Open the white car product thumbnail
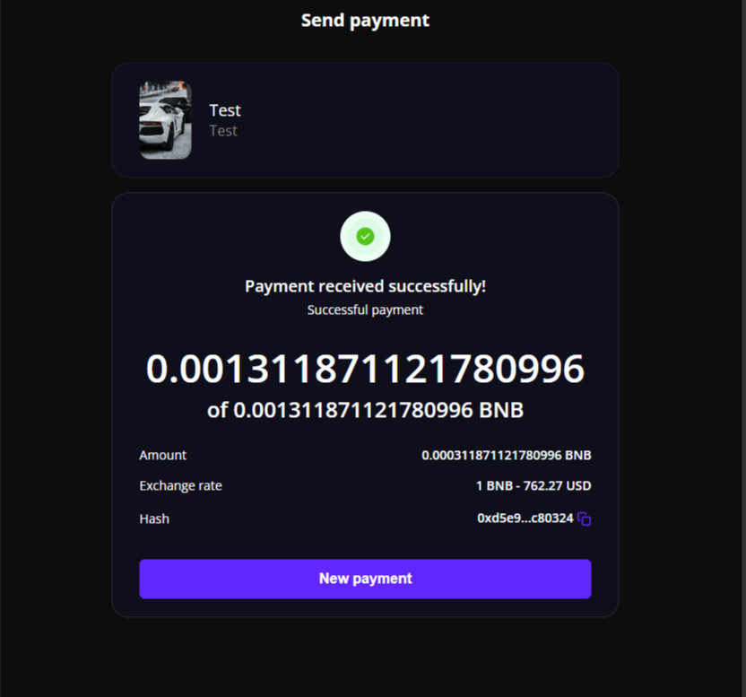746x697 pixels. [x=165, y=120]
